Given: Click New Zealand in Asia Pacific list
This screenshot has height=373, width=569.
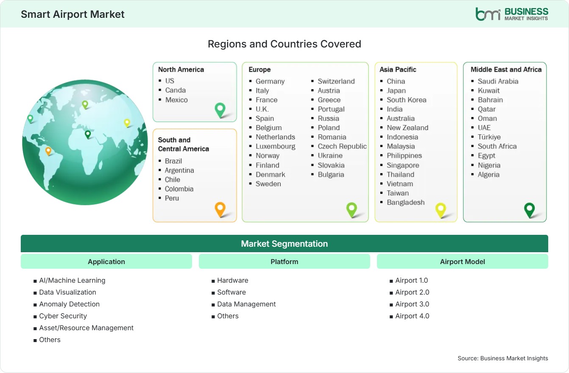Looking at the screenshot, I should tap(407, 128).
